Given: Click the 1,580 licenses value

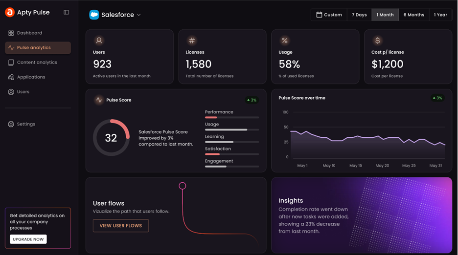Looking at the screenshot, I should click(x=199, y=64).
